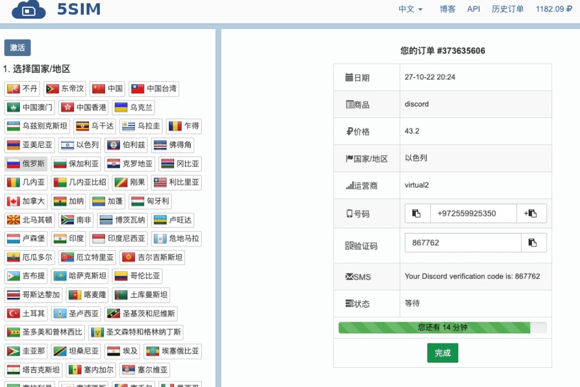The width and height of the screenshot is (580, 387).
Task: Click the plus-copy icon beside phone number
Action: click(531, 213)
